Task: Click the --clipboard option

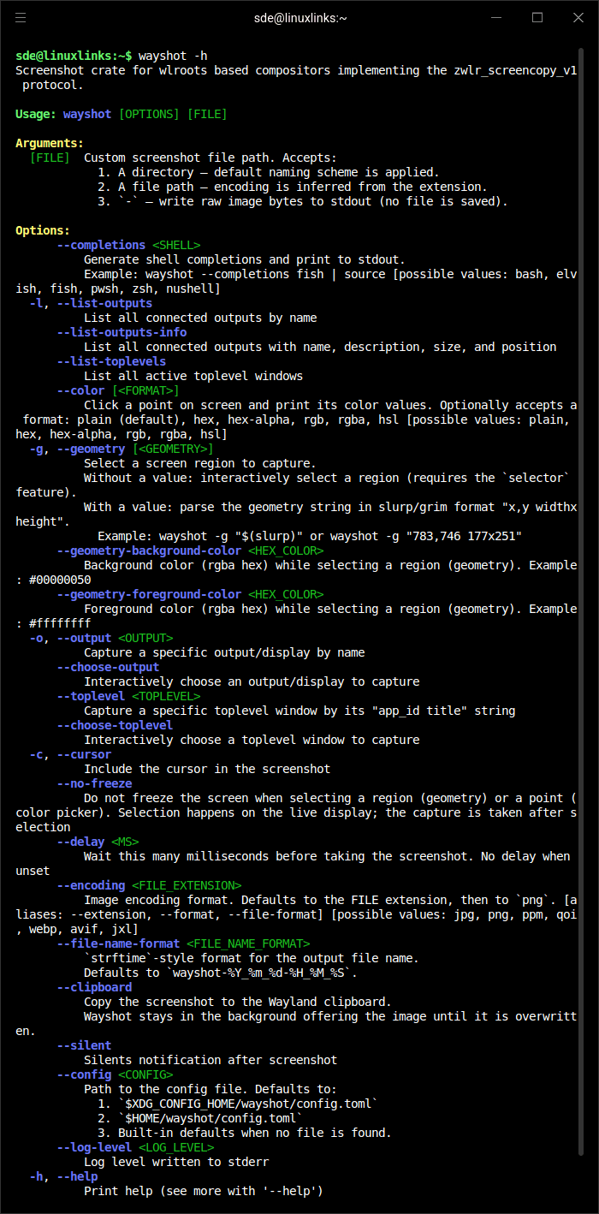Action: (x=94, y=987)
